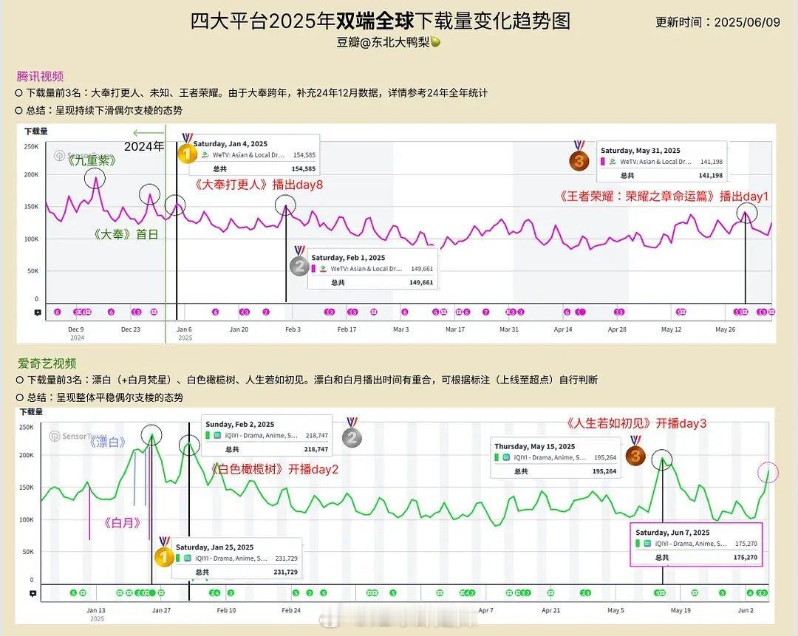Click 总共 total row in Jan 25 tooltip

pos(236,572)
